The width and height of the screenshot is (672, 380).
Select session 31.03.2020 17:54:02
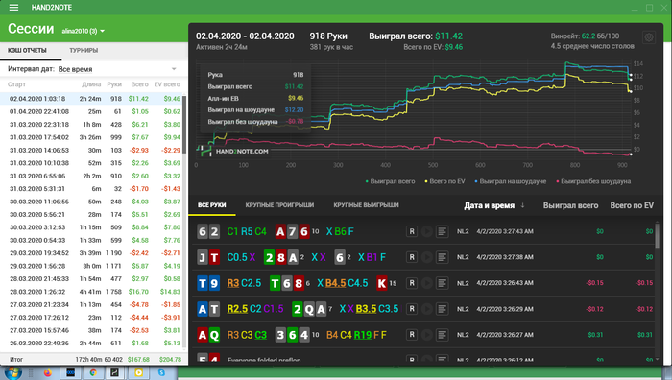[x=91, y=137]
